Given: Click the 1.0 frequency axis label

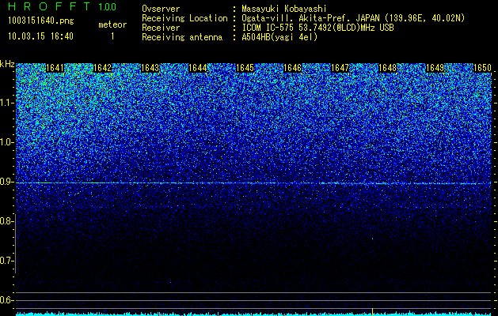Looking at the screenshot, I should pos(6,142).
